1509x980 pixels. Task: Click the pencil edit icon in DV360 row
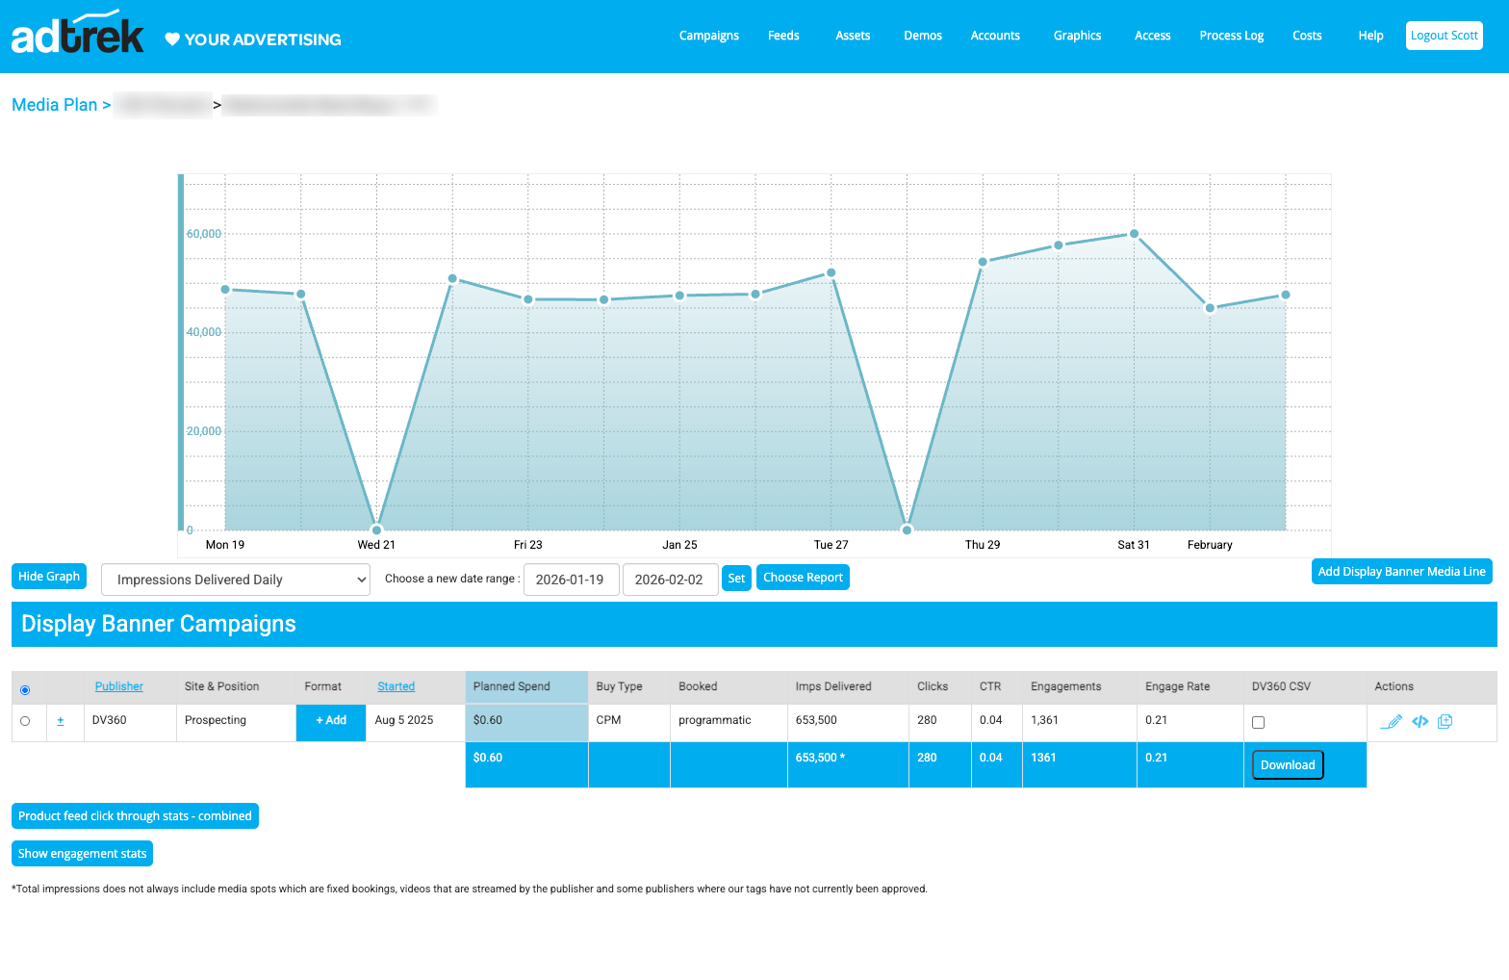point(1391,721)
